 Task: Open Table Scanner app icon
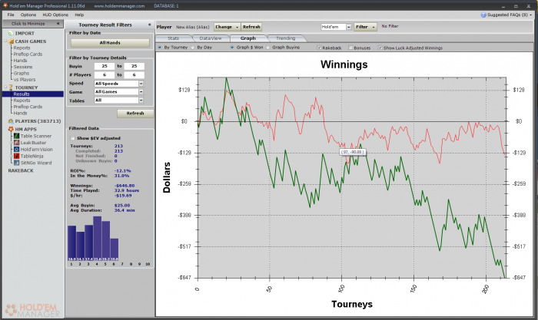(16, 136)
